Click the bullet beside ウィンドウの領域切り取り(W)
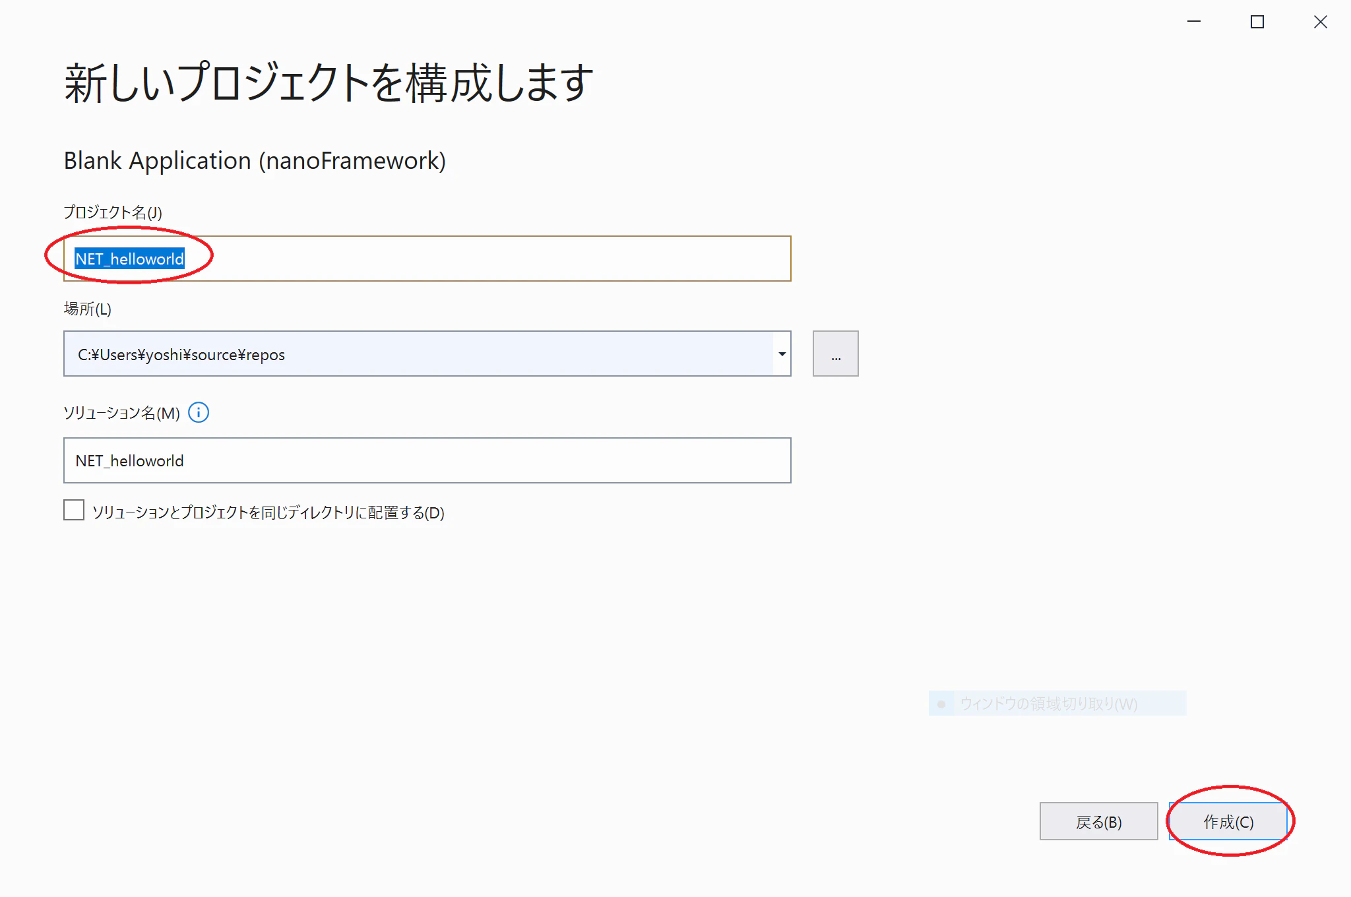This screenshot has height=897, width=1351. (941, 704)
